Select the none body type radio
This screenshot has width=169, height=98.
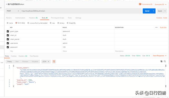click(x=8, y=23)
